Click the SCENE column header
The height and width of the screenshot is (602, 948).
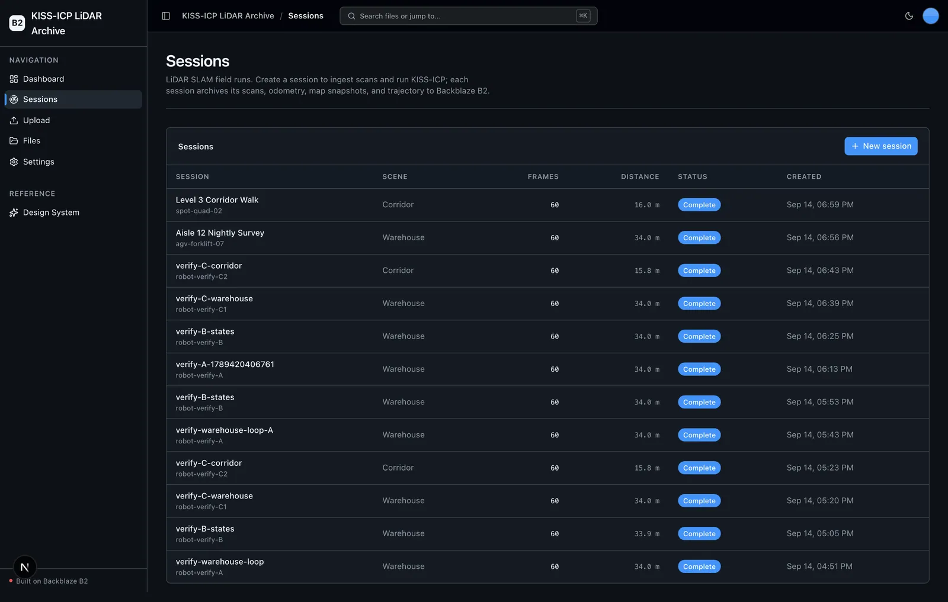pos(395,177)
